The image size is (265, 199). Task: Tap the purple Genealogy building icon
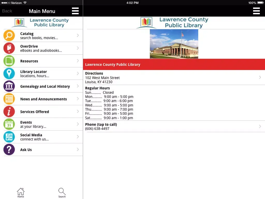coord(9,86)
